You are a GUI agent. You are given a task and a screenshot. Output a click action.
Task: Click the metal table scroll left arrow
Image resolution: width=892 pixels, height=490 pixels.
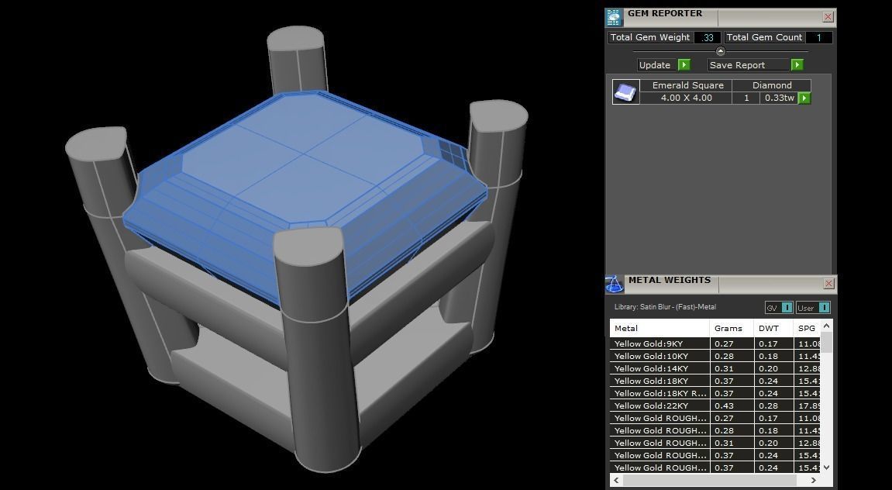615,481
